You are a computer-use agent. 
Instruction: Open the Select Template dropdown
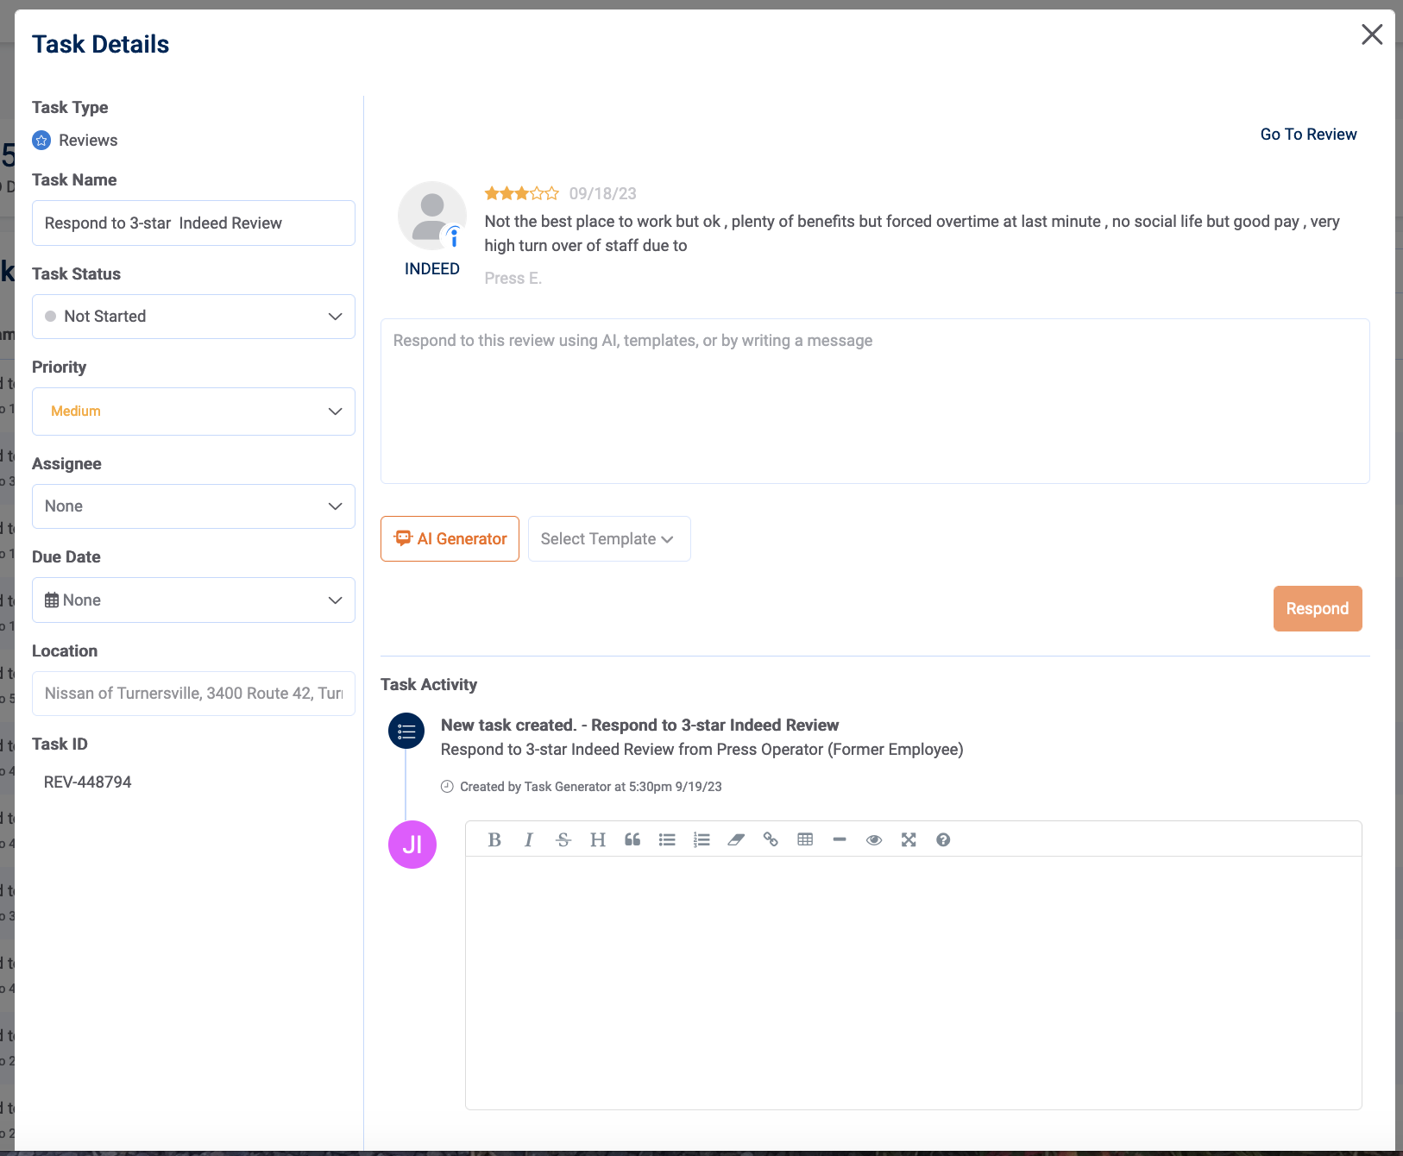point(608,538)
